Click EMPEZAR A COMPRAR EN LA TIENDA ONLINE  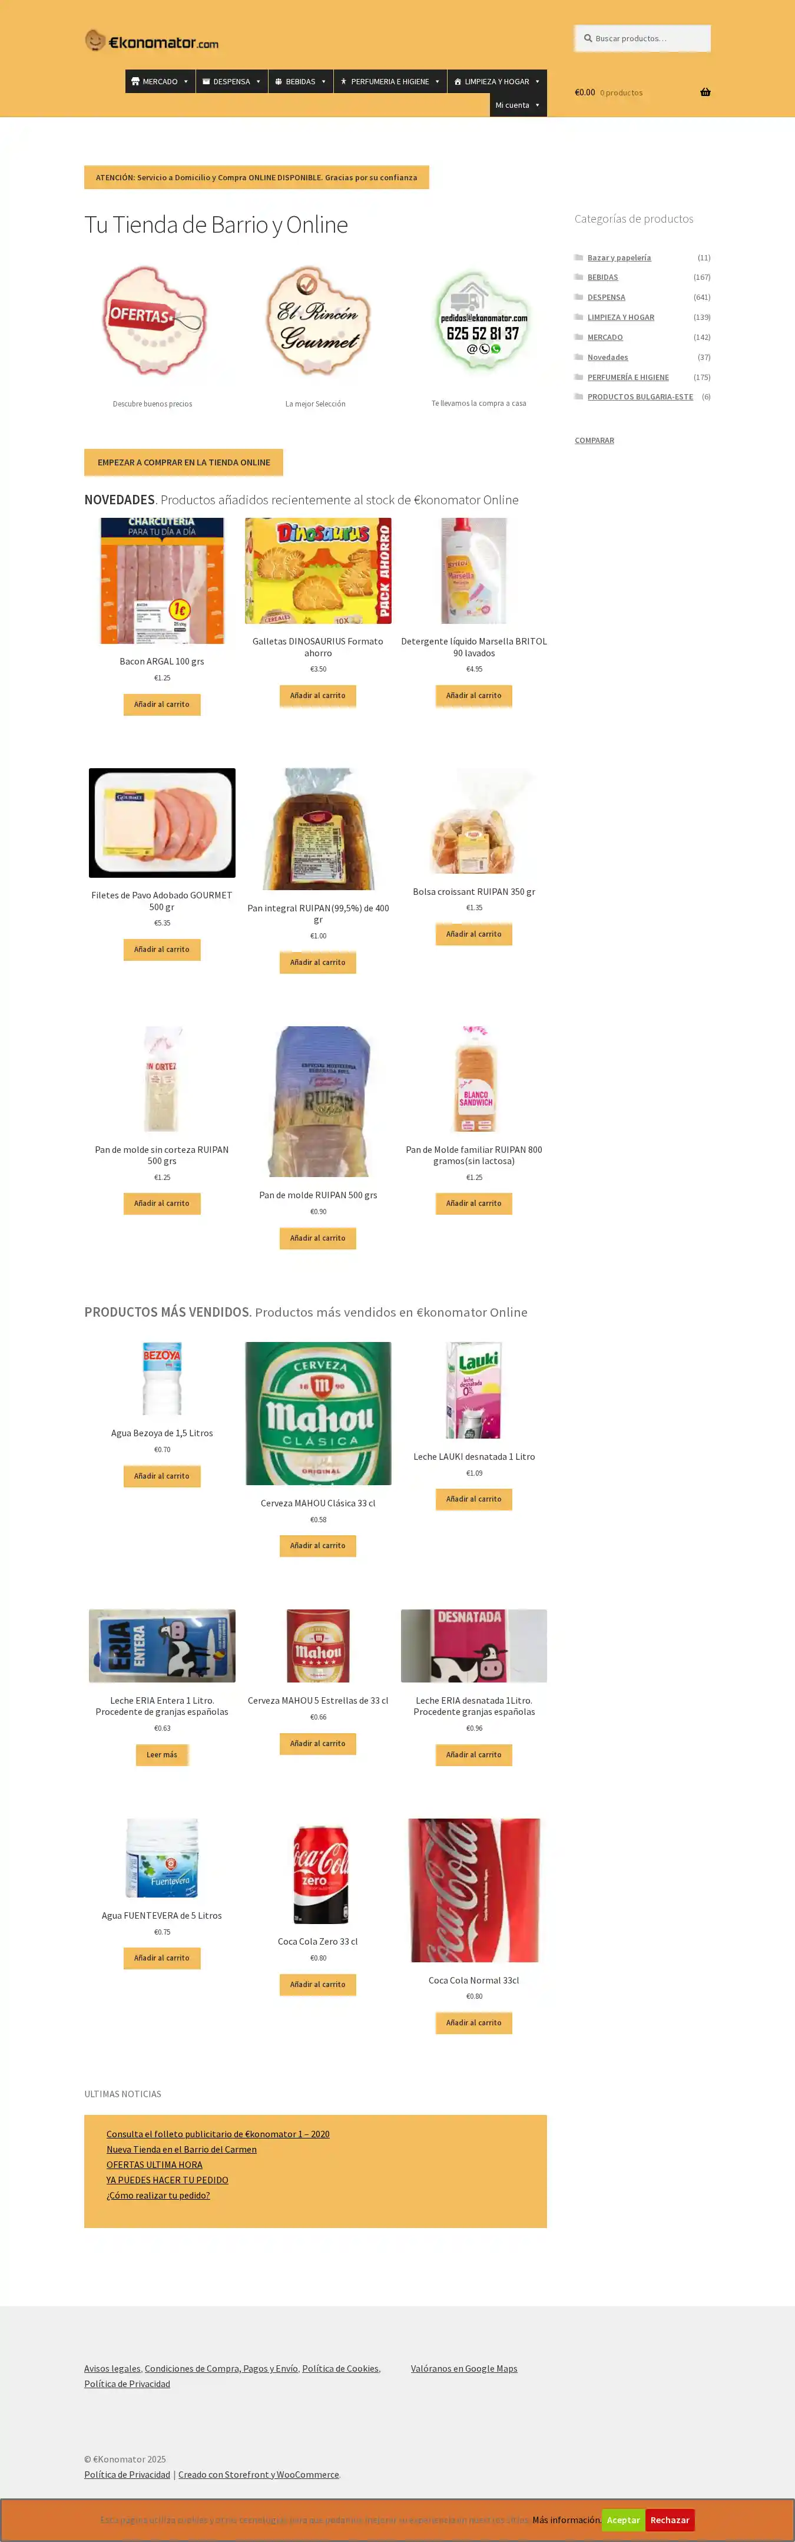(184, 462)
